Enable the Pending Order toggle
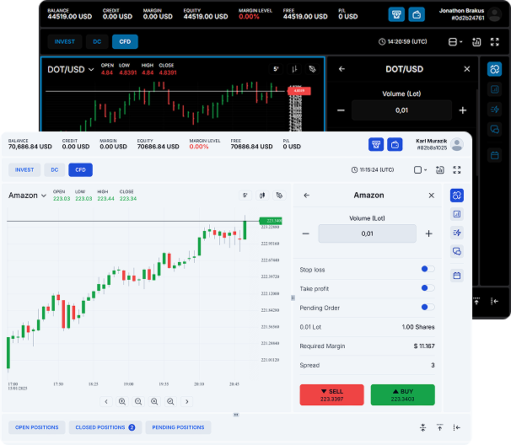 428,307
